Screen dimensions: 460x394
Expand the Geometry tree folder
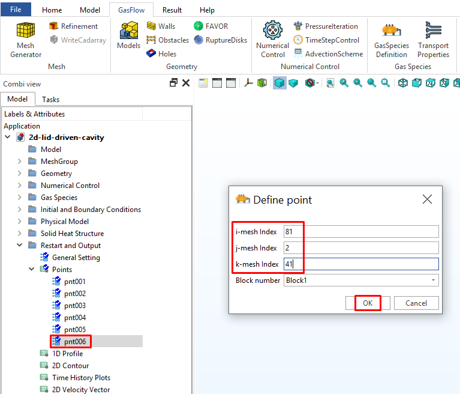[x=20, y=174]
